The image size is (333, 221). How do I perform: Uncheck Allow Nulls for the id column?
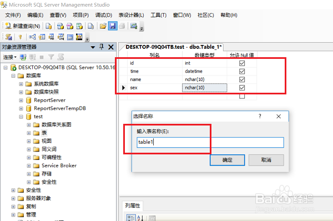point(242,63)
